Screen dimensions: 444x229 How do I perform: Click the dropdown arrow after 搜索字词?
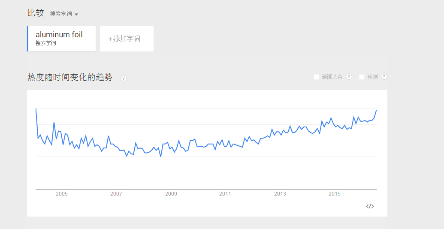(76, 15)
